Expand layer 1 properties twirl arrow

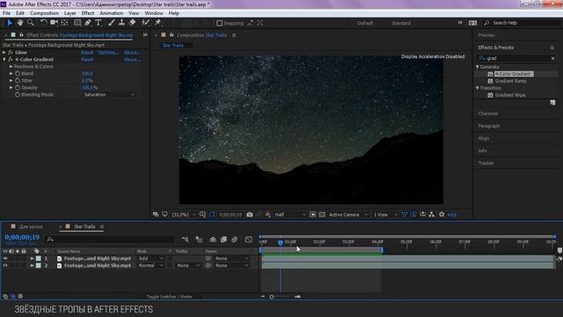point(32,258)
